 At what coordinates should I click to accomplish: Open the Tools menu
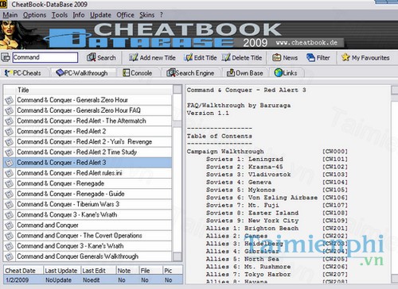(60, 15)
